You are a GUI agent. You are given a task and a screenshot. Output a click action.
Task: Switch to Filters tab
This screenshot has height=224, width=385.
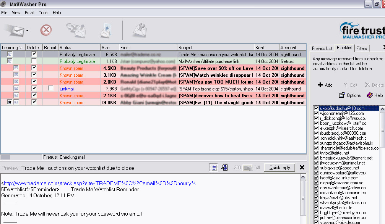[361, 48]
